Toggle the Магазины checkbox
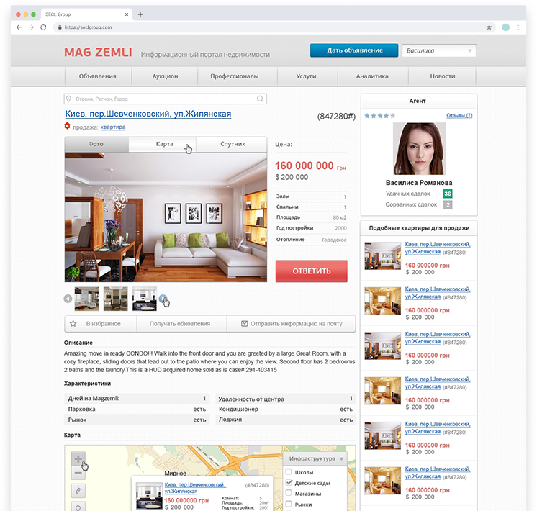537x511 pixels. (x=289, y=493)
